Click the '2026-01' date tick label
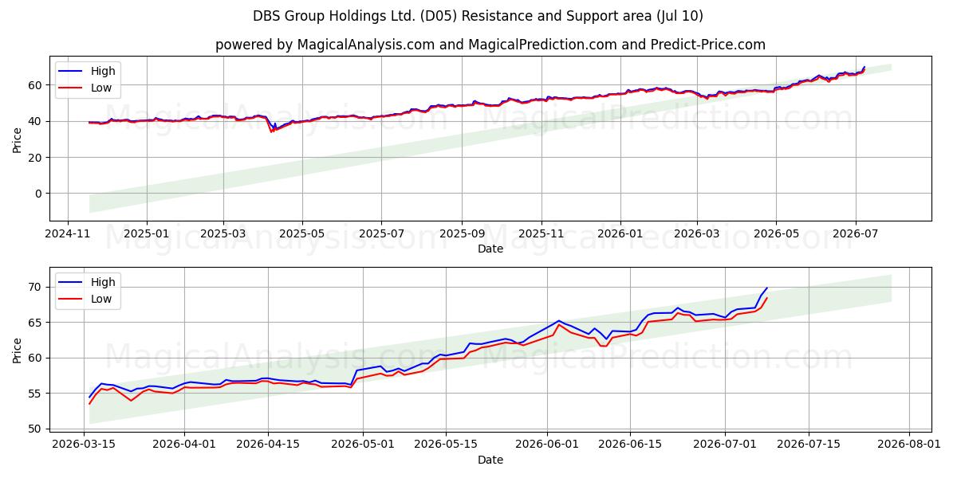Screen dimensions: 957x478 [620, 234]
